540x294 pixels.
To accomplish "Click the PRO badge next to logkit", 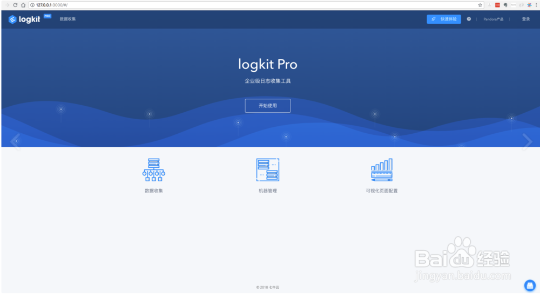I will pos(48,16).
